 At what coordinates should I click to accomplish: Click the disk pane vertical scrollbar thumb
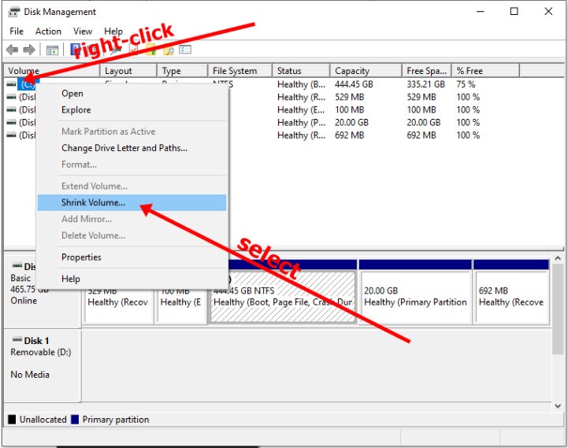558,309
